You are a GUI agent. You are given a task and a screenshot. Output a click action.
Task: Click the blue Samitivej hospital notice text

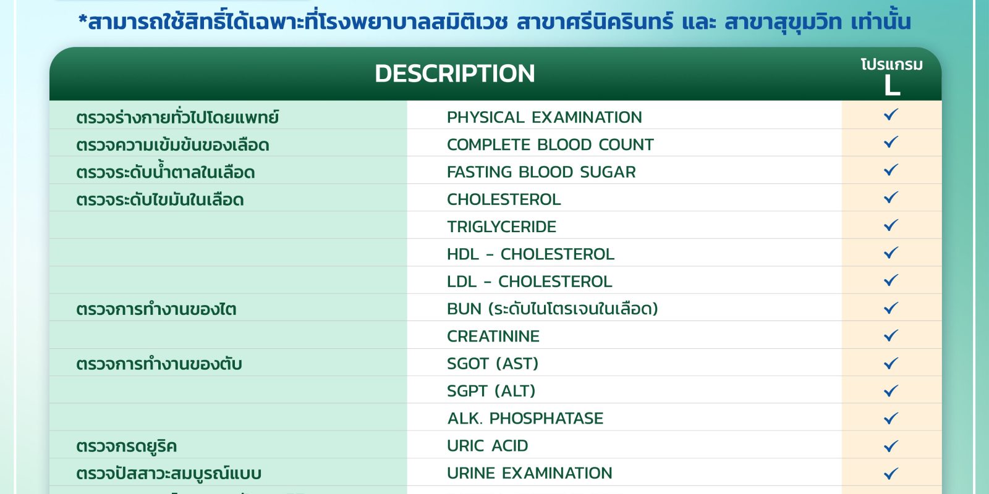[x=494, y=22]
